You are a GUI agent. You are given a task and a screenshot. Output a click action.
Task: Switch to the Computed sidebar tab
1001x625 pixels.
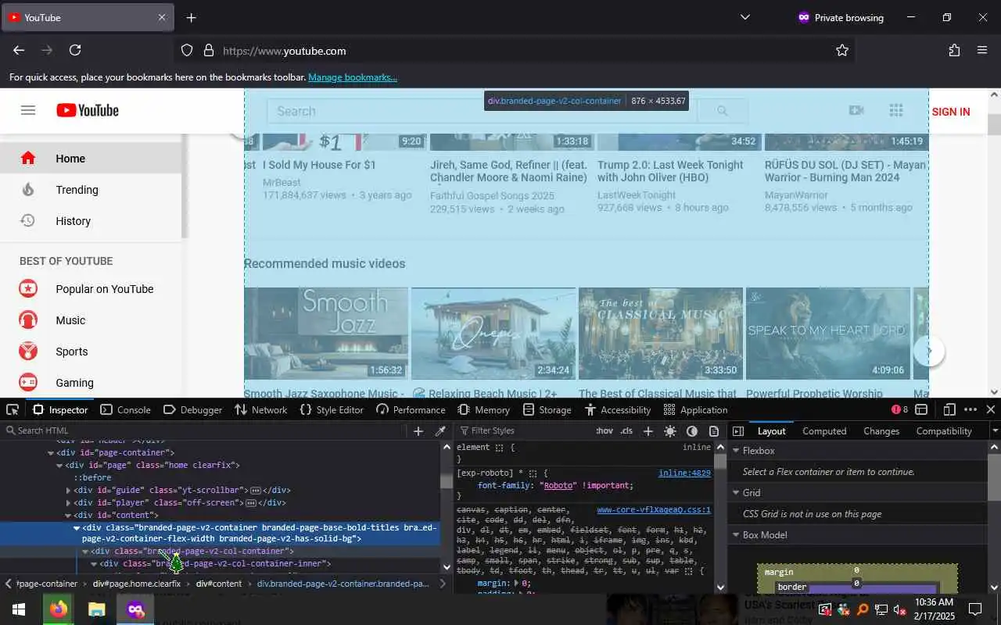tap(824, 430)
